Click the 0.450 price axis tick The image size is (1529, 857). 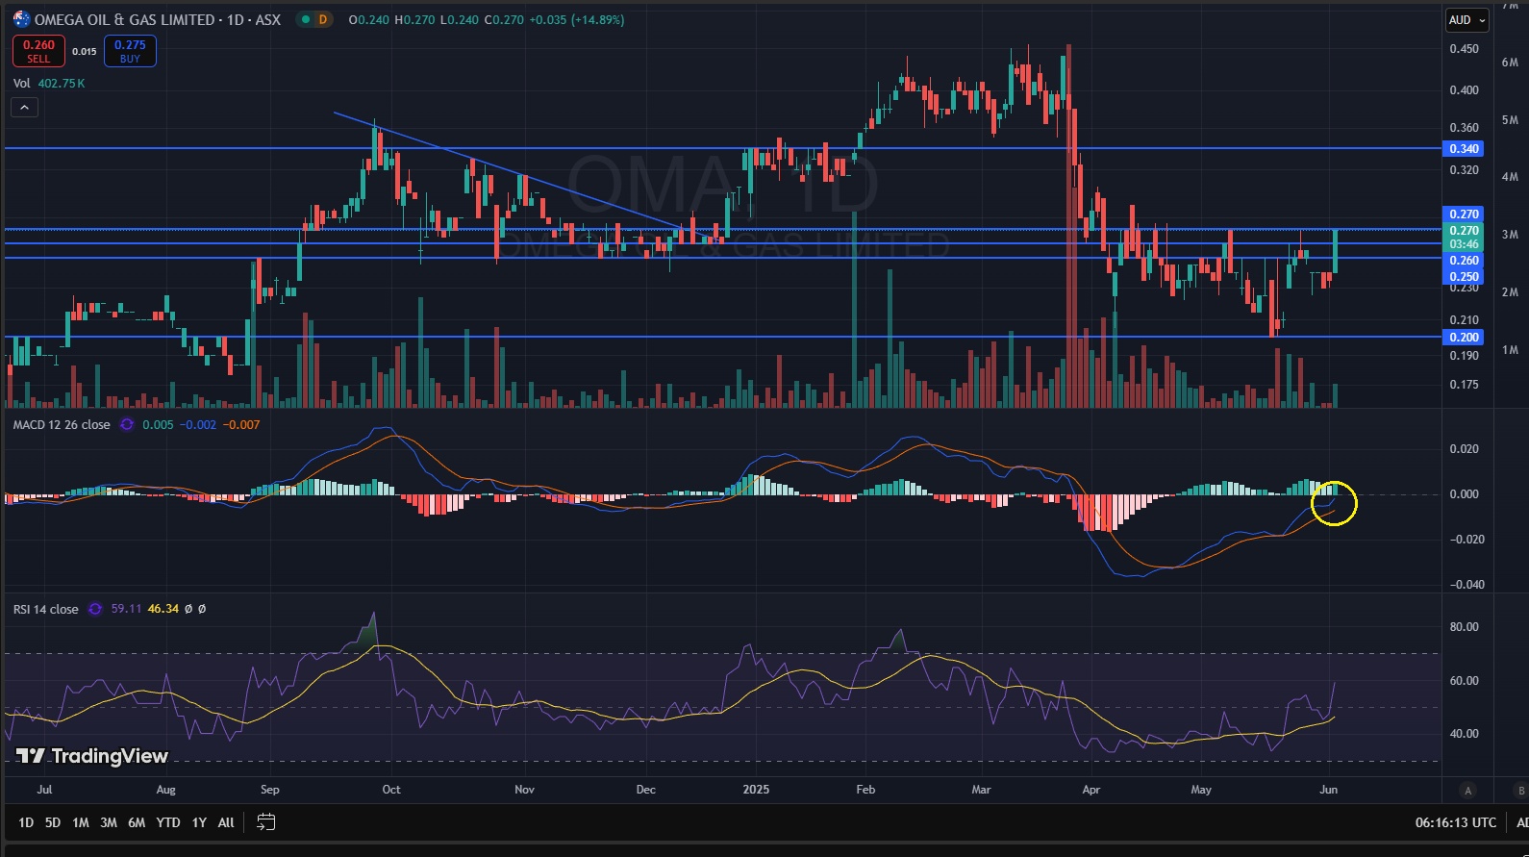point(1464,49)
